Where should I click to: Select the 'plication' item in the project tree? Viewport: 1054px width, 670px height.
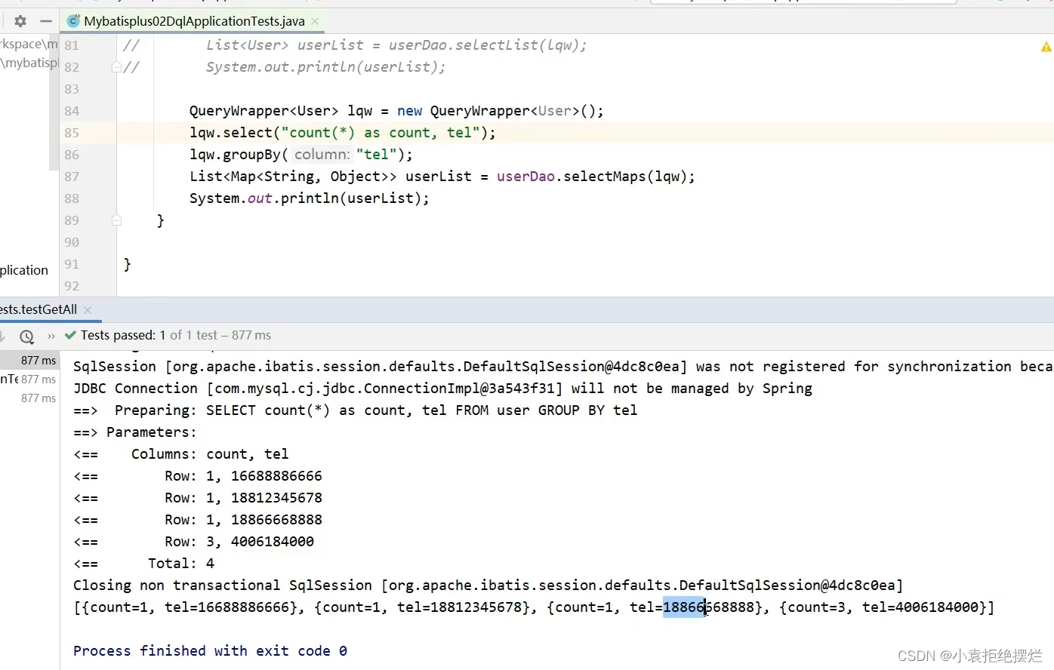24,270
